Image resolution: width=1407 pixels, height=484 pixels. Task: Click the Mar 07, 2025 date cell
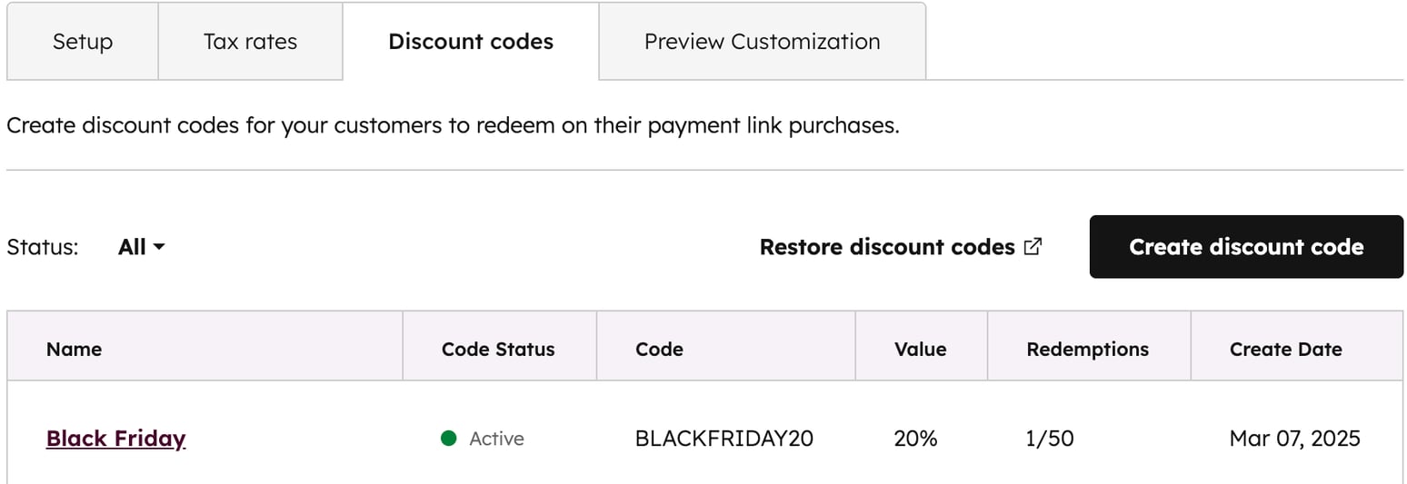[x=1294, y=439]
